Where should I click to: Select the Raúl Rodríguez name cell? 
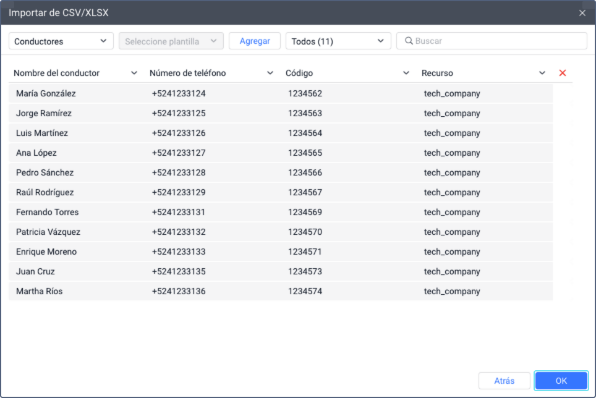pos(45,192)
